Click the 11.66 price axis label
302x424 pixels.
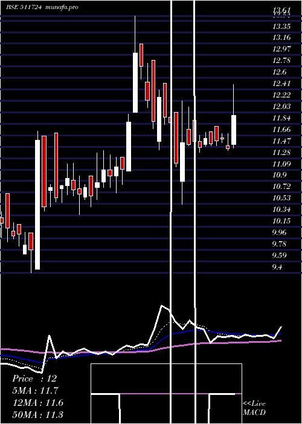(x=282, y=130)
